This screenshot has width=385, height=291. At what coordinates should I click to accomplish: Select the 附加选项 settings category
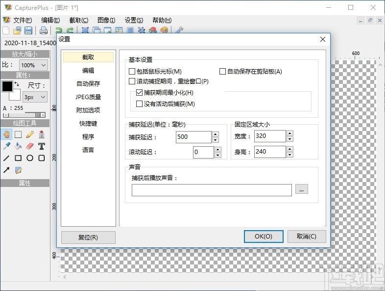tap(88, 110)
